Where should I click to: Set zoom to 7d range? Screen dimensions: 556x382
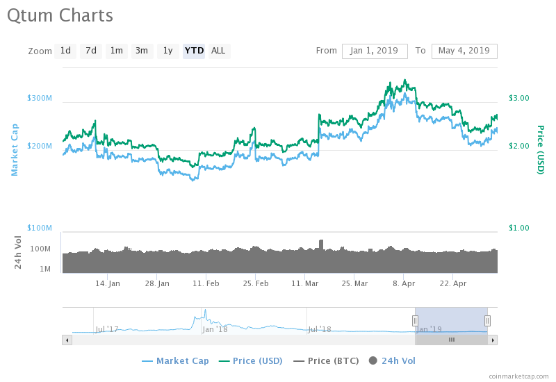tap(91, 51)
